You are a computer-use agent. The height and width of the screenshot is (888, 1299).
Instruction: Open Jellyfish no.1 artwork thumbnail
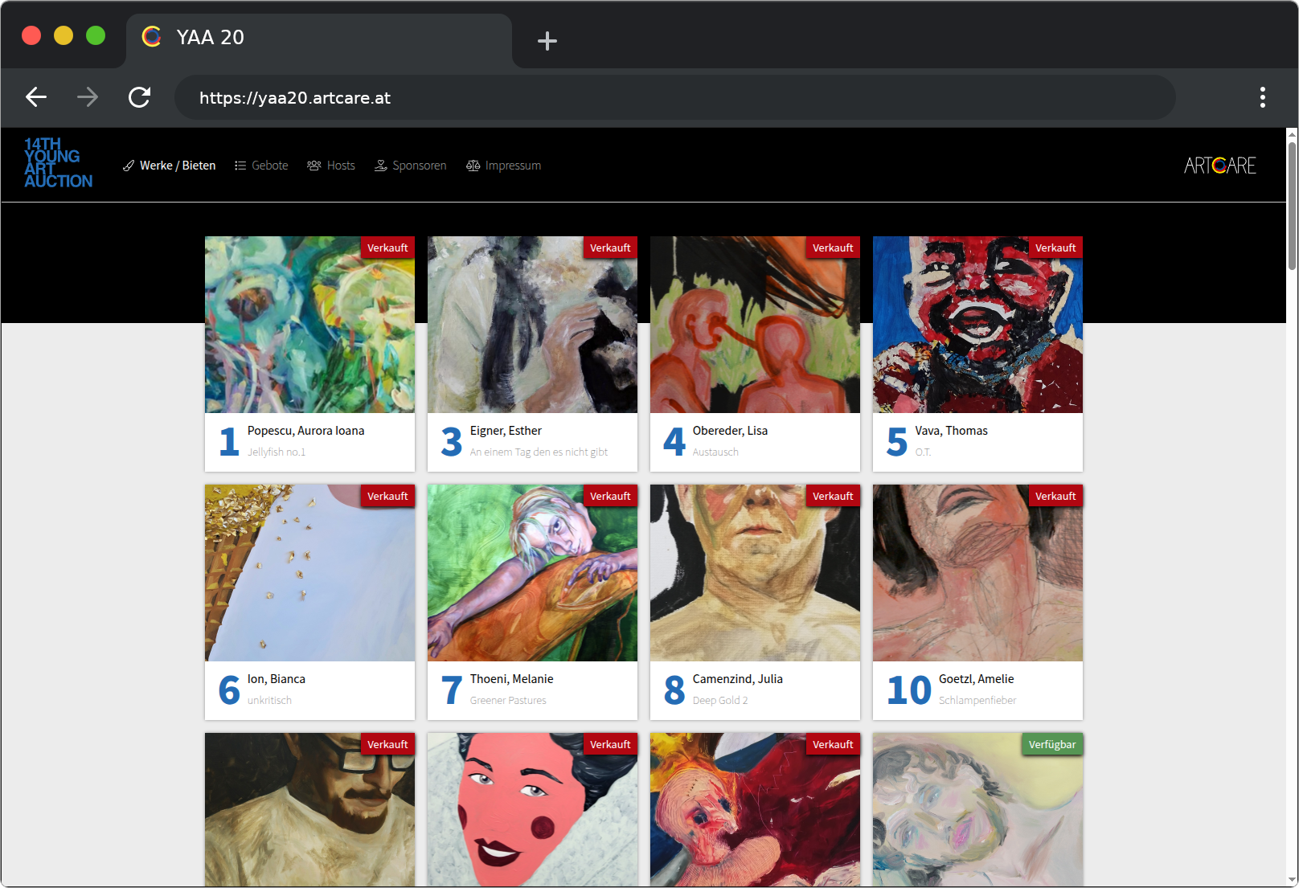coord(309,325)
